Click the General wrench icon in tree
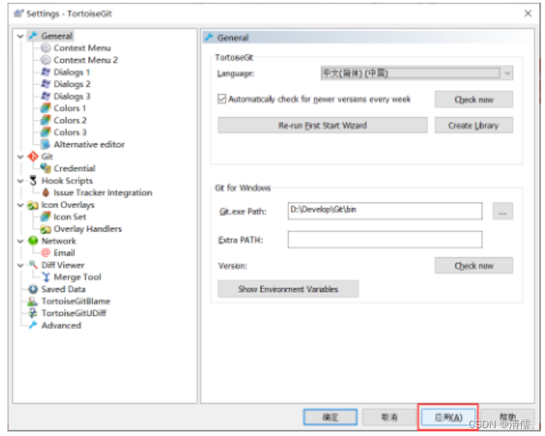 pyautogui.click(x=33, y=36)
